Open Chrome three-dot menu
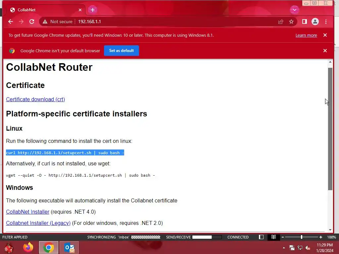The image size is (339, 254). [x=326, y=21]
